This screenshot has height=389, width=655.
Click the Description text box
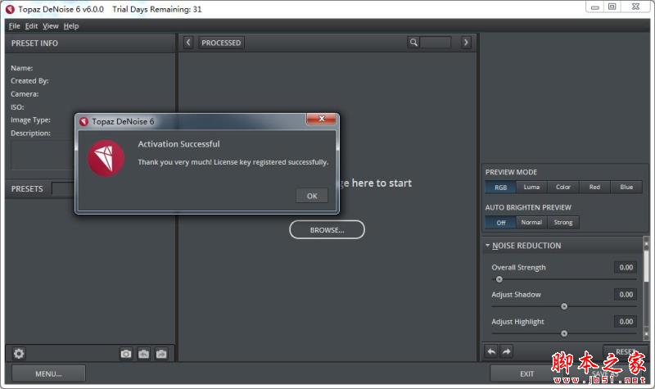[43, 155]
